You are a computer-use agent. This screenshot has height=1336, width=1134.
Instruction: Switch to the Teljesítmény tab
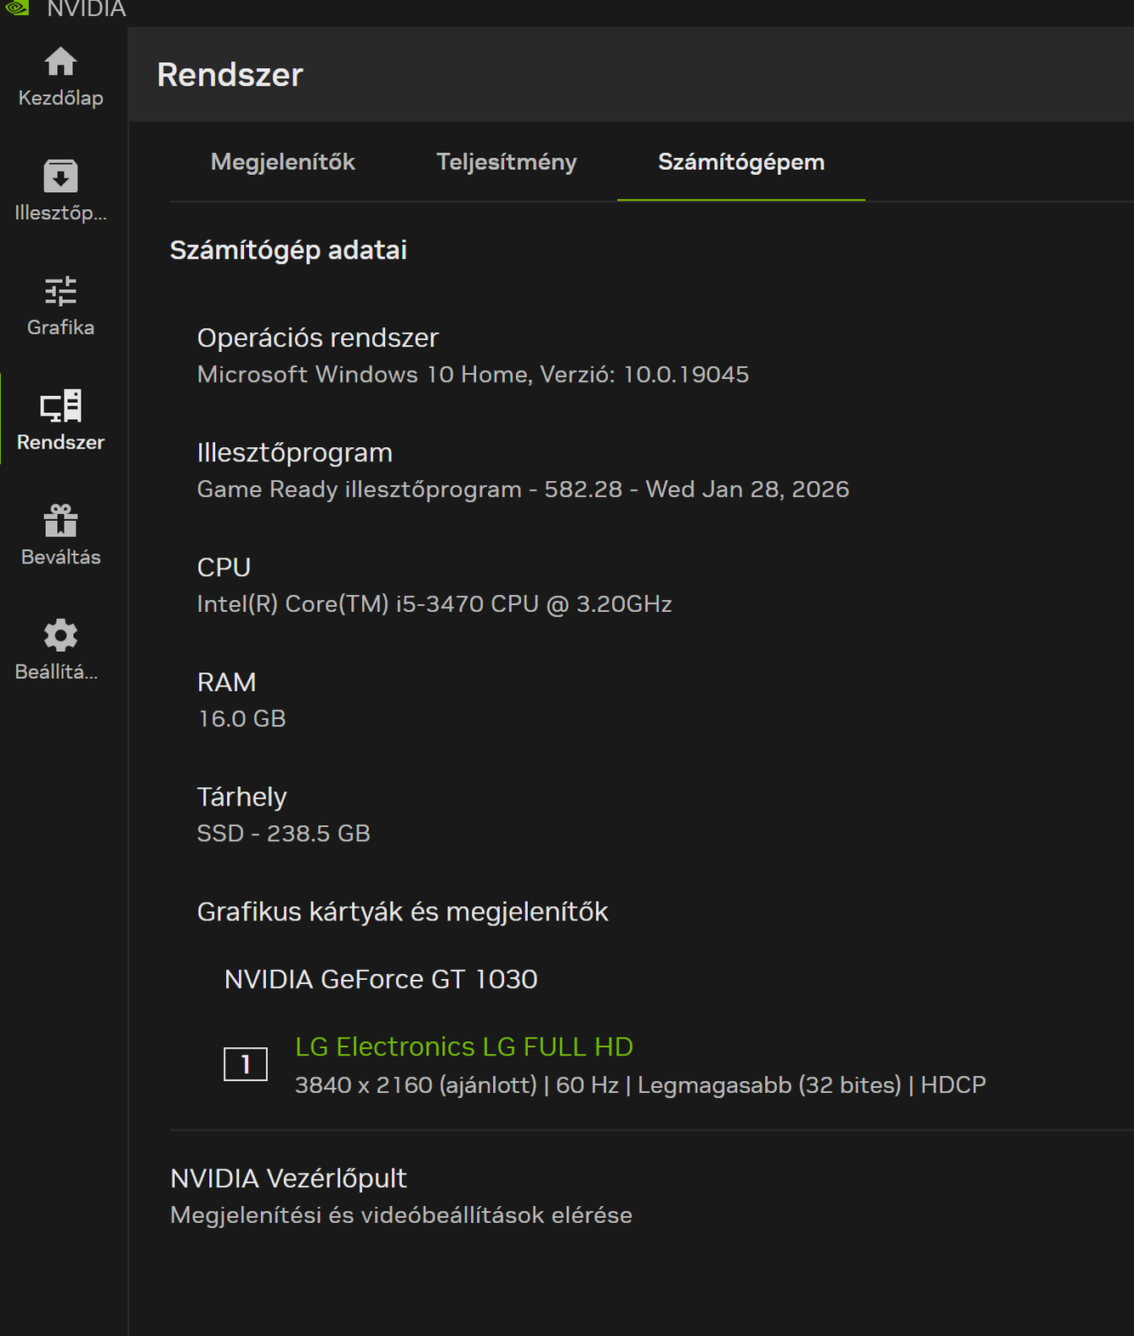pos(507,161)
